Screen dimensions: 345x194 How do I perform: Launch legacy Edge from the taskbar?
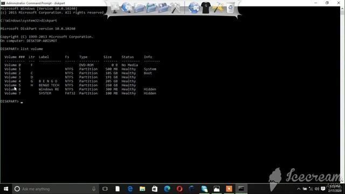pos(130,189)
